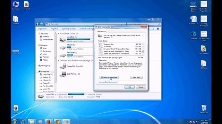This screenshot has height=124, width=222.
Task: Open the Organize dropdown menu
Action: click(x=42, y=29)
